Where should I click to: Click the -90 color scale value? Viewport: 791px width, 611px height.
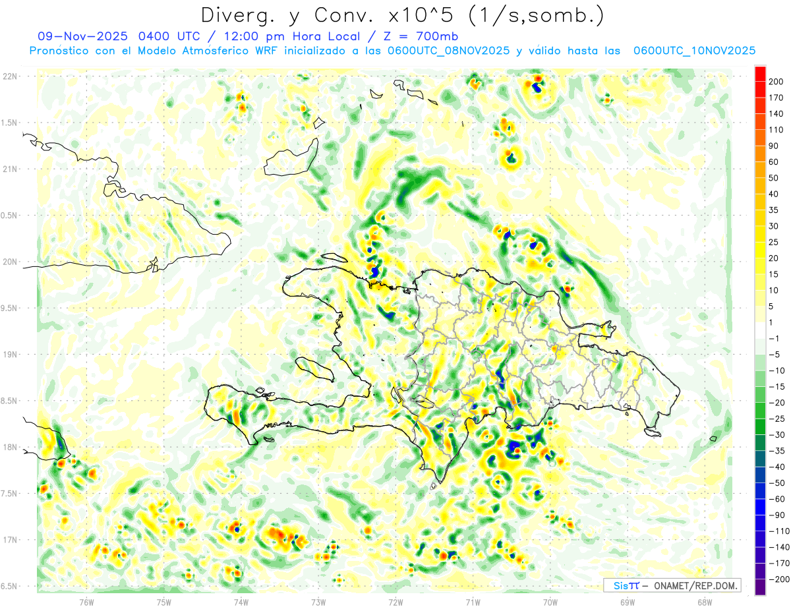coord(776,515)
